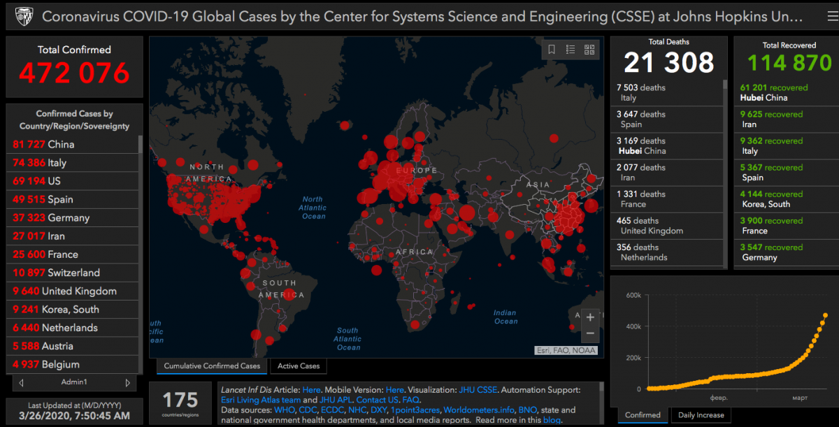Image resolution: width=839 pixels, height=427 pixels.
Task: Open the Here link after Lancet Article
Action: point(312,390)
